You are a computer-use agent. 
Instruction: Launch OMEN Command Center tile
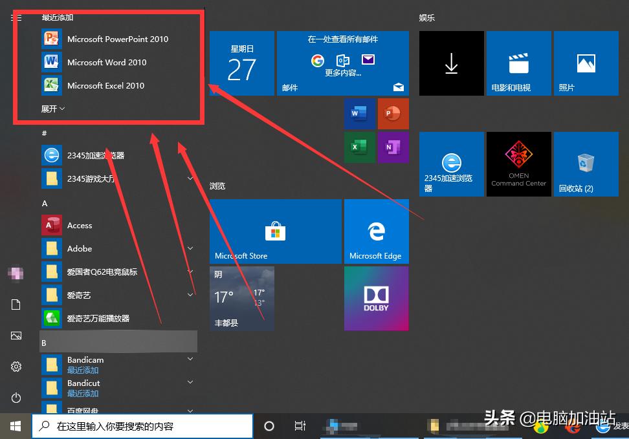(518, 164)
